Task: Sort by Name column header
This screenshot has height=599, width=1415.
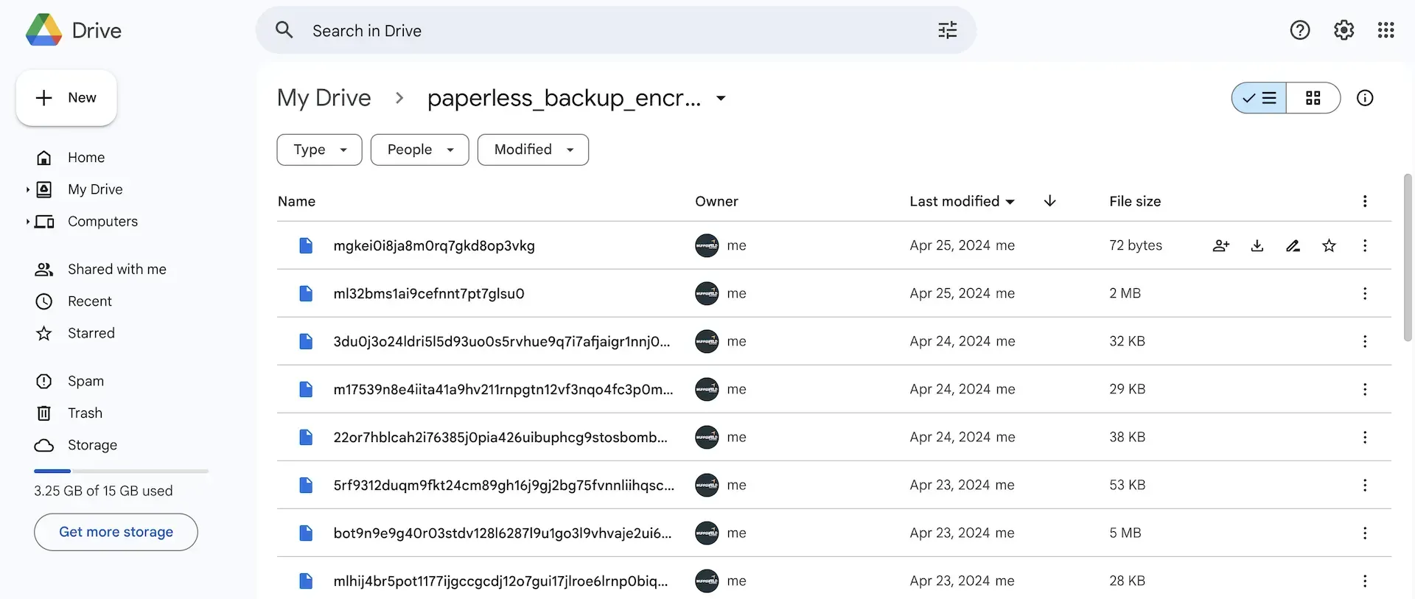Action: coord(296,201)
